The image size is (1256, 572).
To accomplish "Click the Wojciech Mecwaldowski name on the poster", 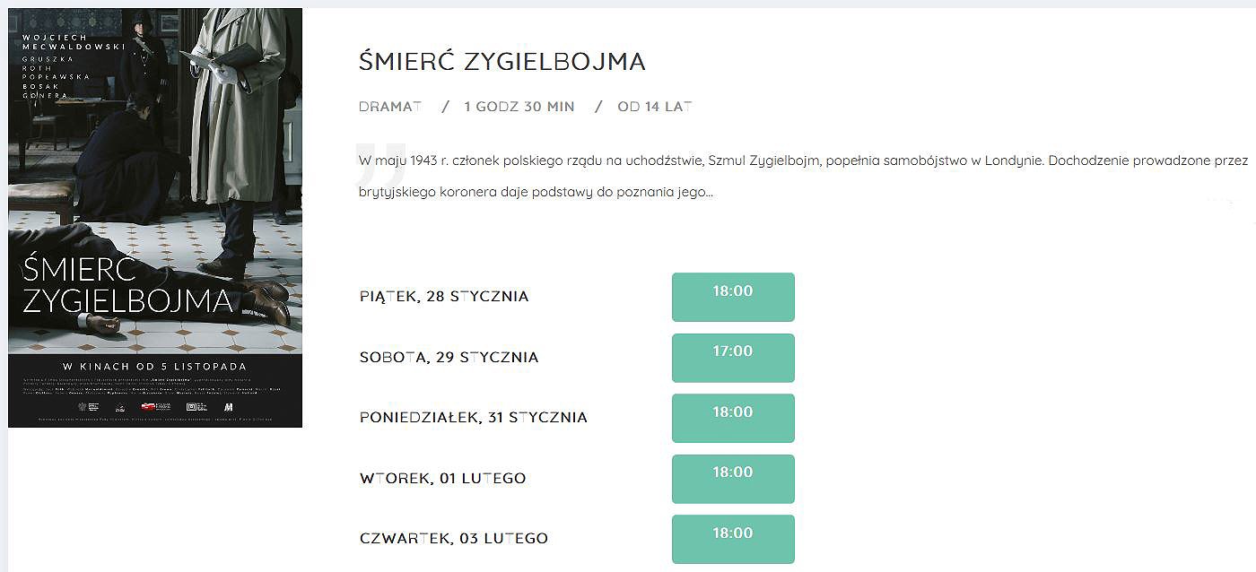I will point(75,40).
